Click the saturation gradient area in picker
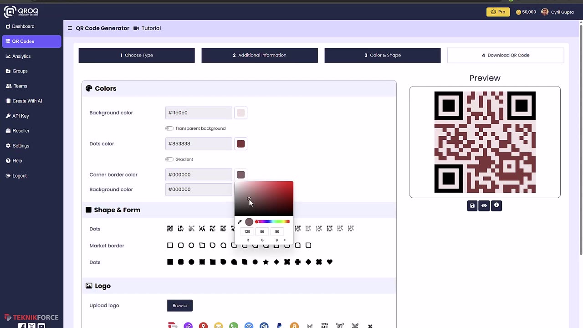Image resolution: width=583 pixels, height=328 pixels. (264, 199)
